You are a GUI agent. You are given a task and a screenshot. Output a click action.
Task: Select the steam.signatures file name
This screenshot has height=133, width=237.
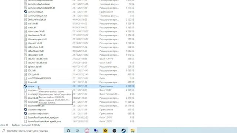33,94
